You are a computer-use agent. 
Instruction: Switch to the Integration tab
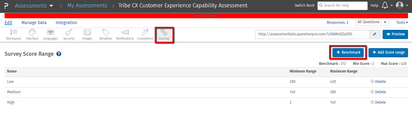(x=66, y=23)
